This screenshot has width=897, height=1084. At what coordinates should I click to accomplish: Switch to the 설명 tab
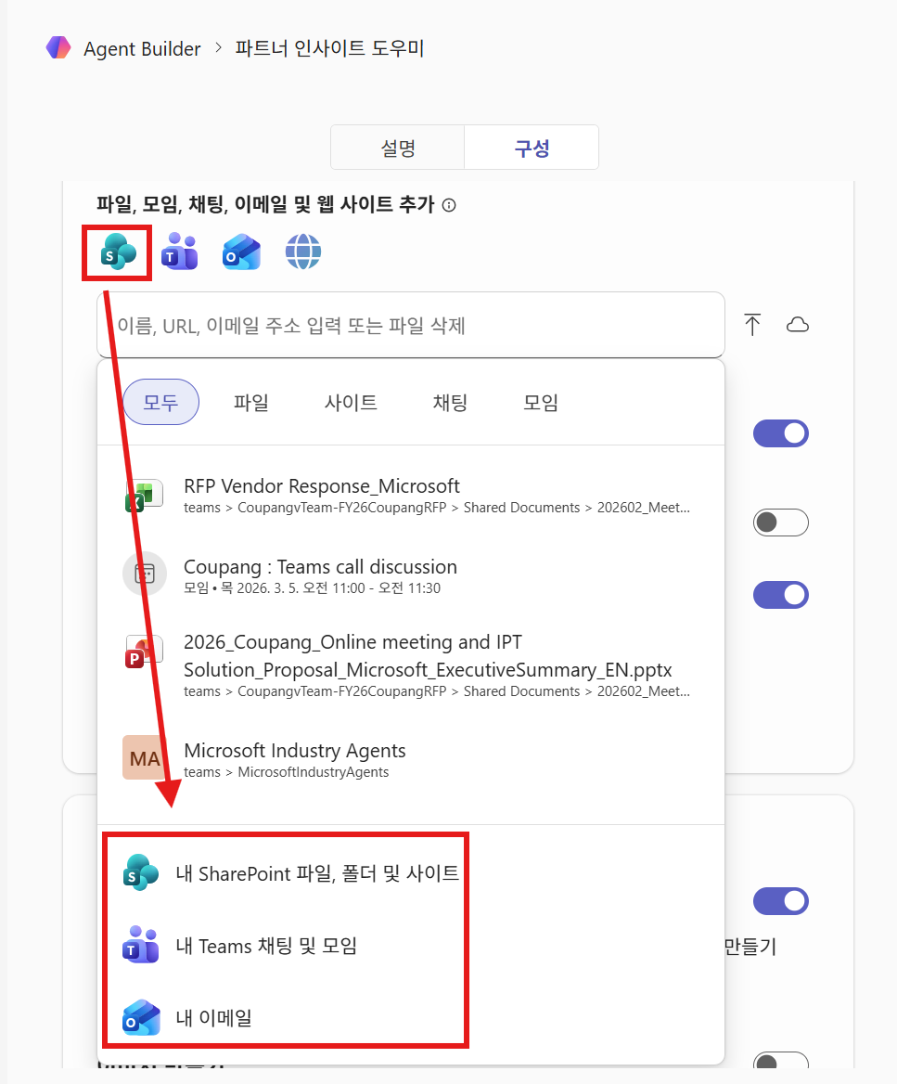point(397,148)
